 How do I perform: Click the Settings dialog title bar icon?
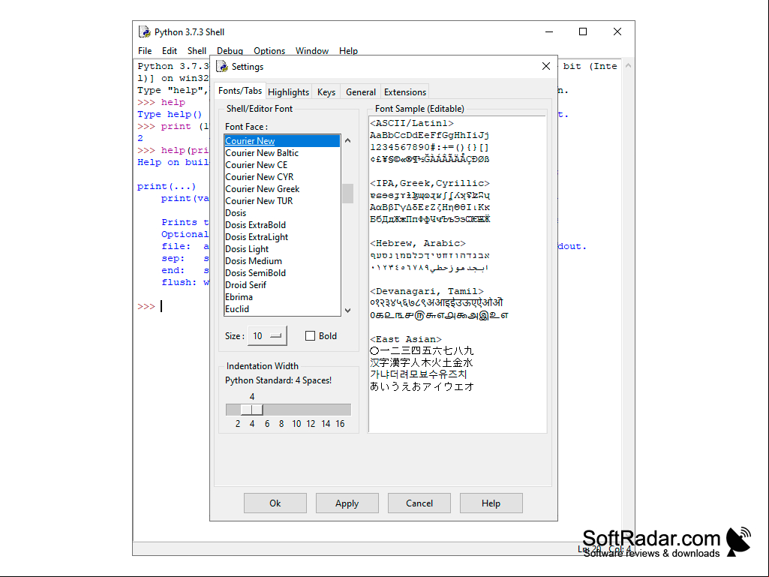click(222, 66)
